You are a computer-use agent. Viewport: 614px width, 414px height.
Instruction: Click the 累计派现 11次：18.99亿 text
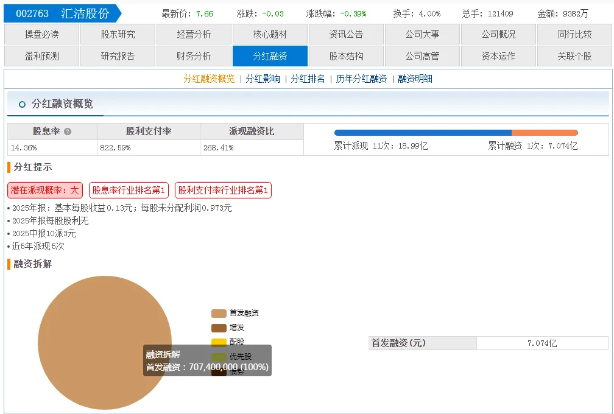click(381, 146)
